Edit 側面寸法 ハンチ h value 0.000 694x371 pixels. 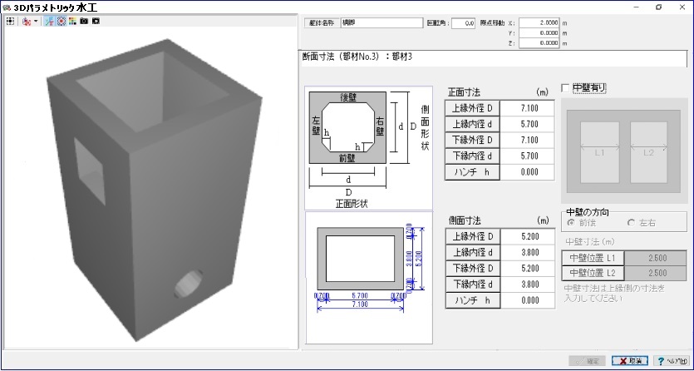pyautogui.click(x=527, y=300)
